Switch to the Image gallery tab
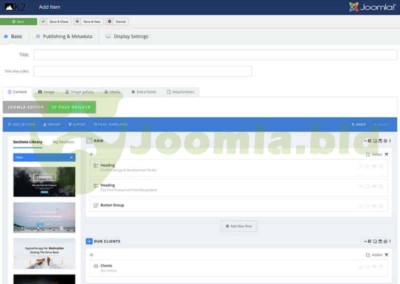The height and width of the screenshot is (284, 400). point(79,92)
